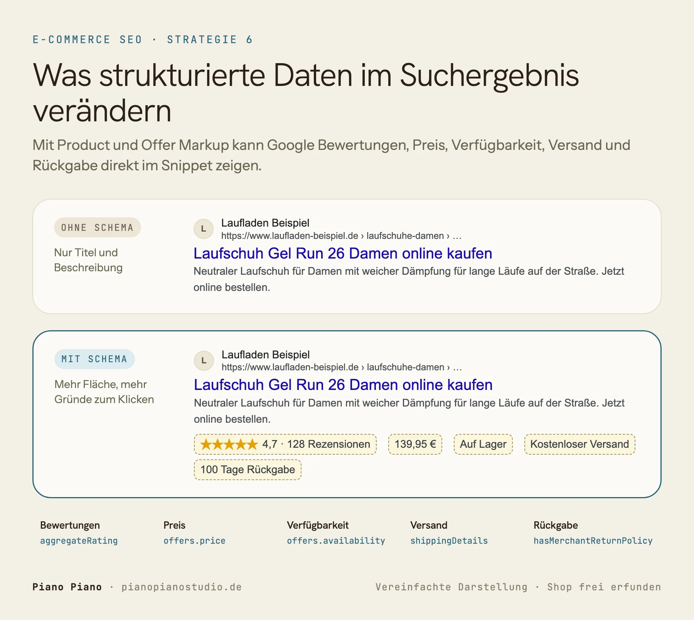Click the Preis legend heading
This screenshot has width=694, height=620.
pos(174,525)
